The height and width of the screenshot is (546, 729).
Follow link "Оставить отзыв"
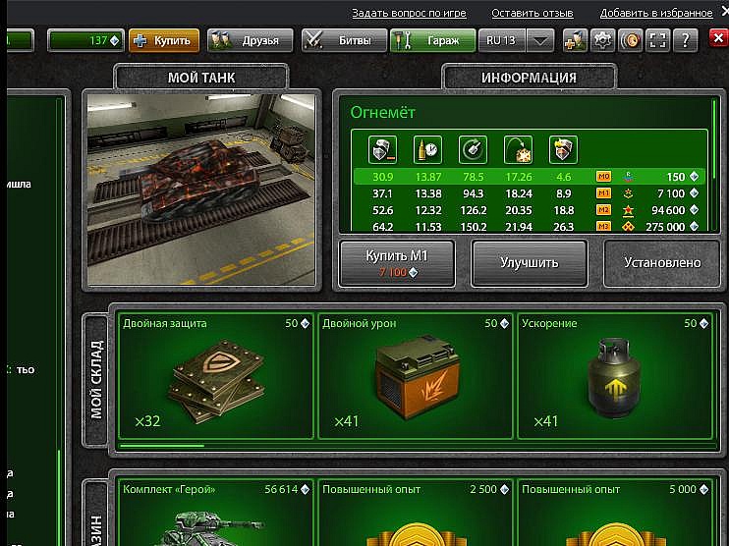click(533, 13)
